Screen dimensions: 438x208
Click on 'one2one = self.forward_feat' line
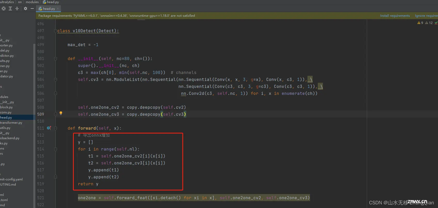194,198
